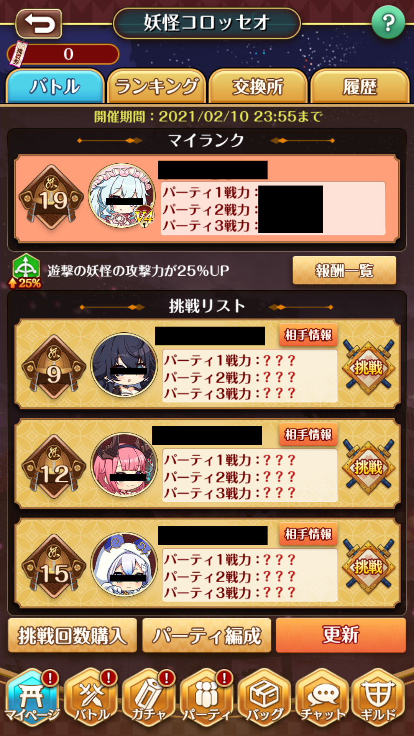The height and width of the screenshot is (736, 414).
Task: View 相手情報 for the rank 12 opponent
Action: [x=308, y=434]
